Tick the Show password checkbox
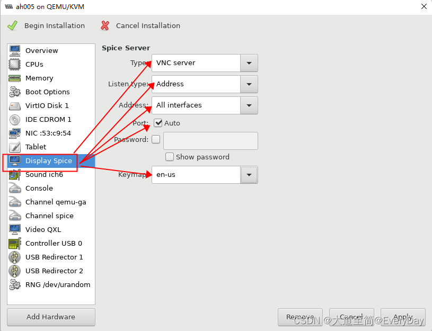 (170, 157)
